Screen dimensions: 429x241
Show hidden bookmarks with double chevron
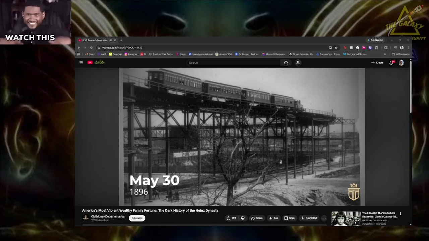385,54
